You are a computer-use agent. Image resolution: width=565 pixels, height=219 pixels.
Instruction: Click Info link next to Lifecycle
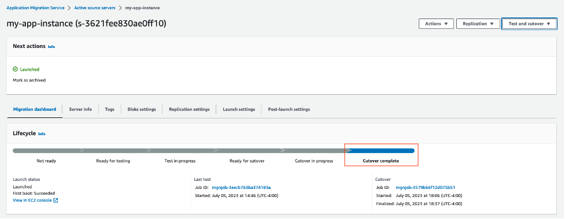tap(42, 134)
